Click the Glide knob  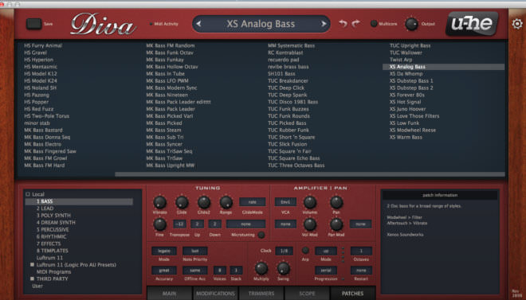[182, 203]
